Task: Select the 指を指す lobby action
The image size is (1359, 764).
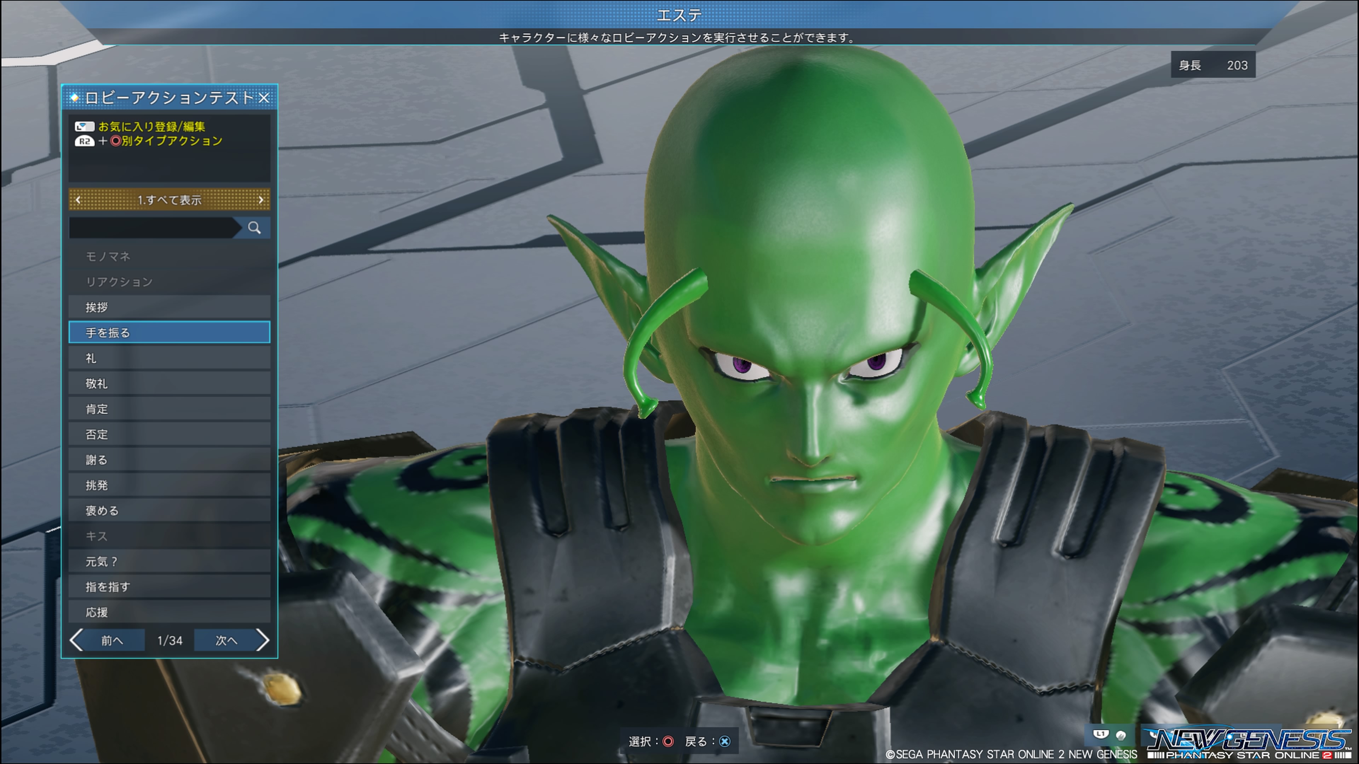Action: 170,586
